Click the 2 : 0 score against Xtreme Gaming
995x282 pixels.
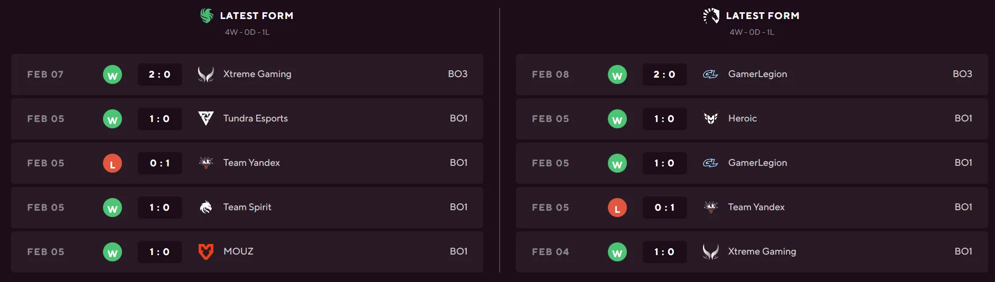tap(159, 74)
